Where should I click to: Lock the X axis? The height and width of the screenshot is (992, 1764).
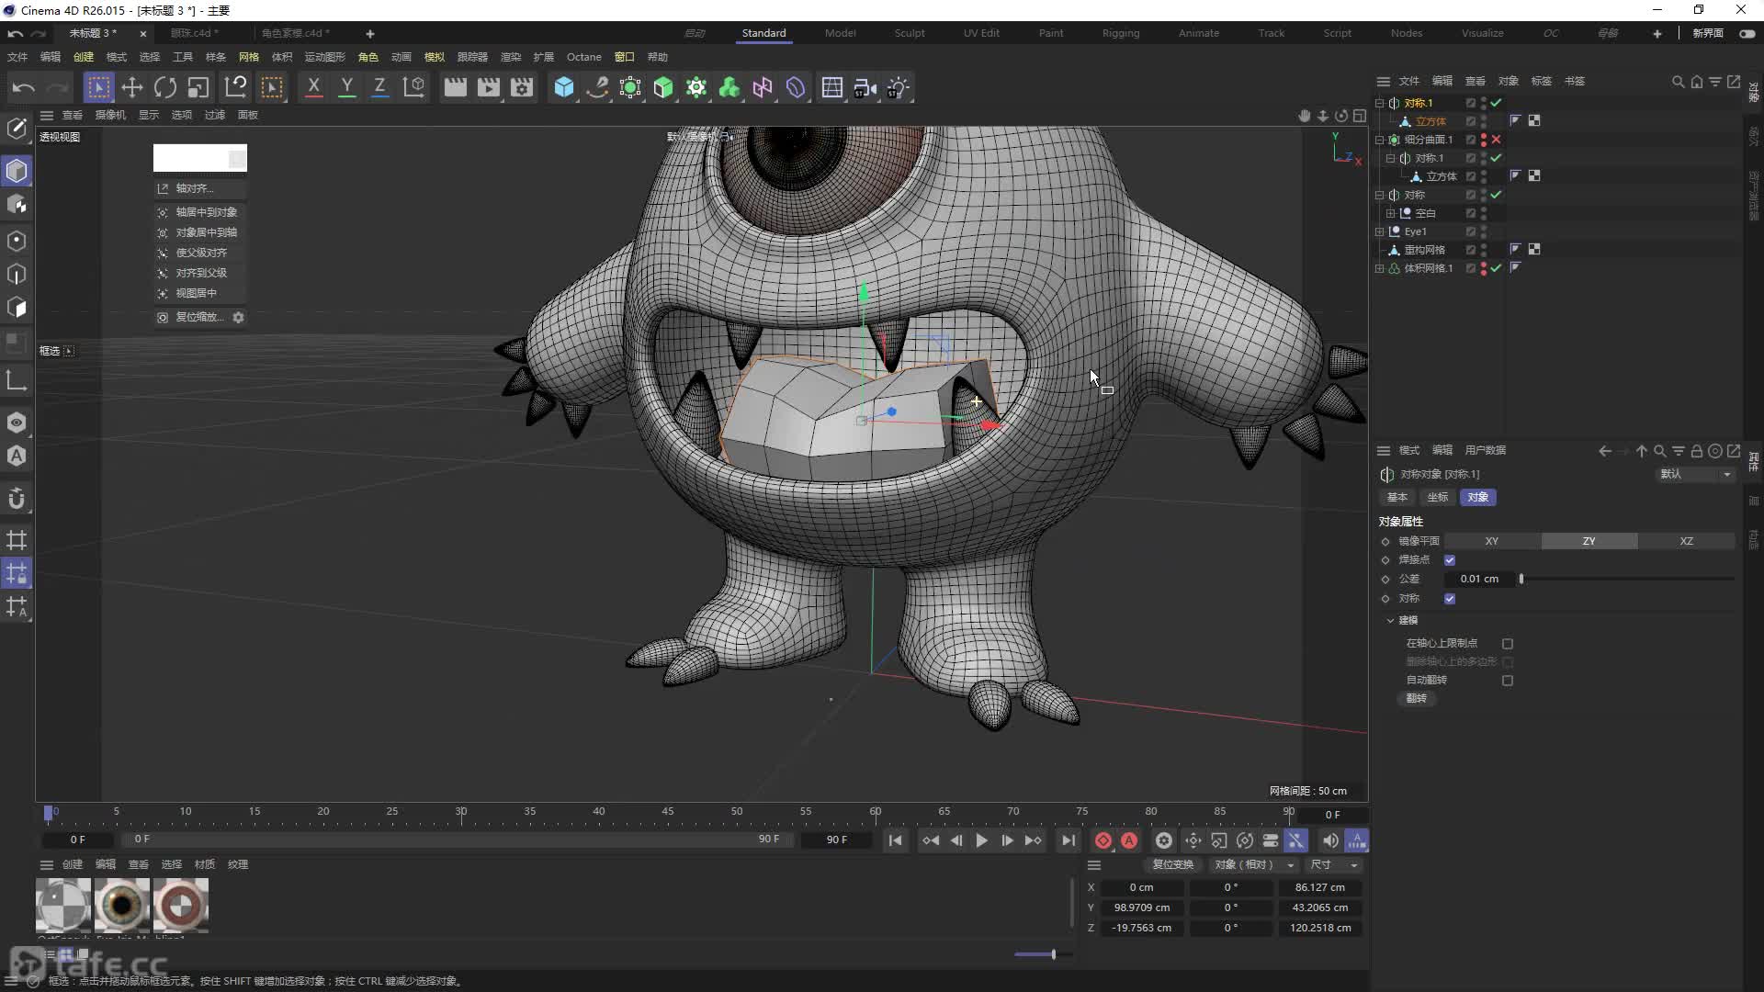click(313, 87)
